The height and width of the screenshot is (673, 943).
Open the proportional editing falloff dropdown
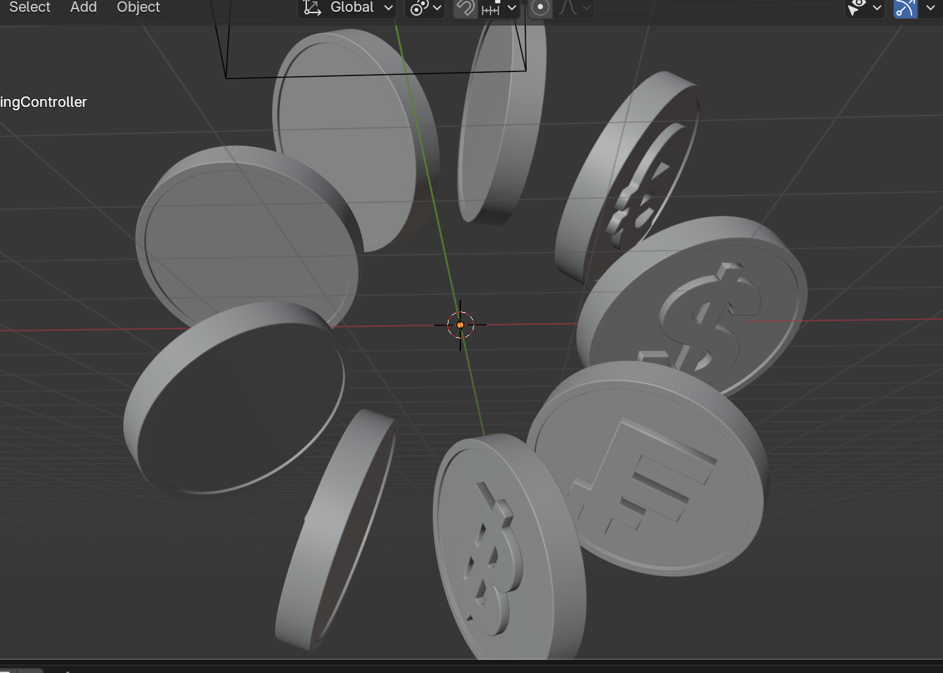[575, 8]
